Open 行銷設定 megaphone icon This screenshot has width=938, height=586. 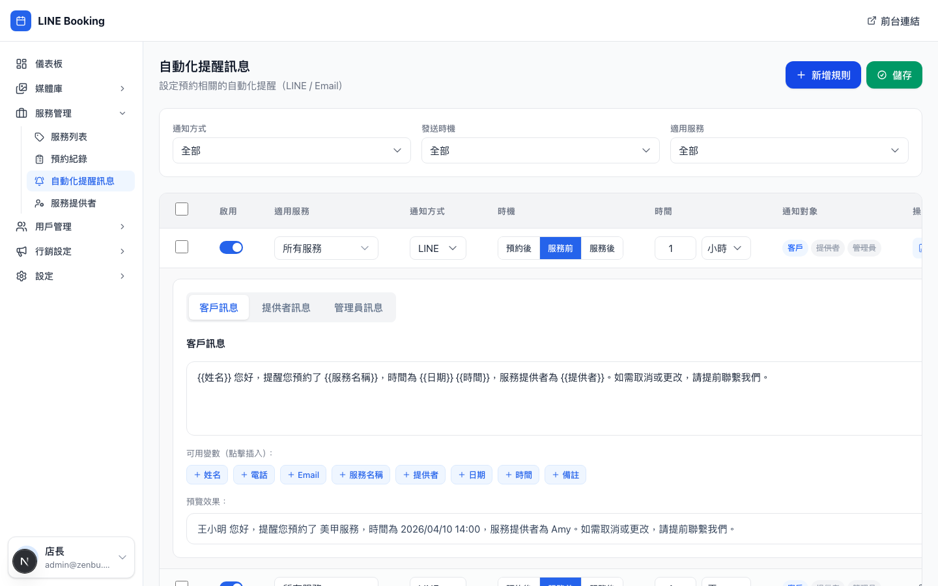click(x=21, y=251)
